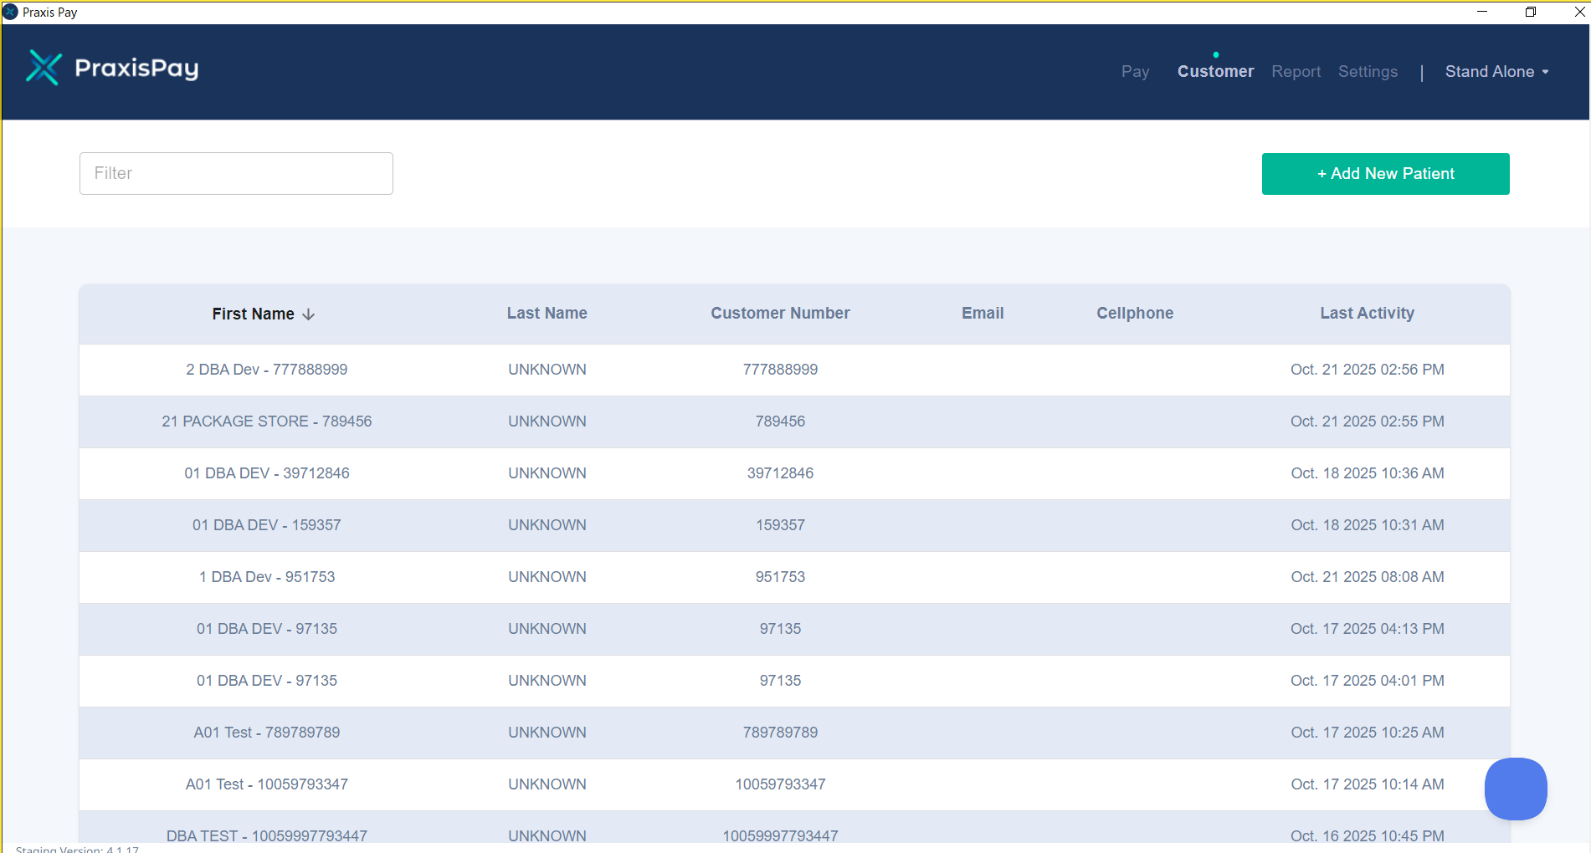
Task: Sort by Email column header
Action: [983, 314]
